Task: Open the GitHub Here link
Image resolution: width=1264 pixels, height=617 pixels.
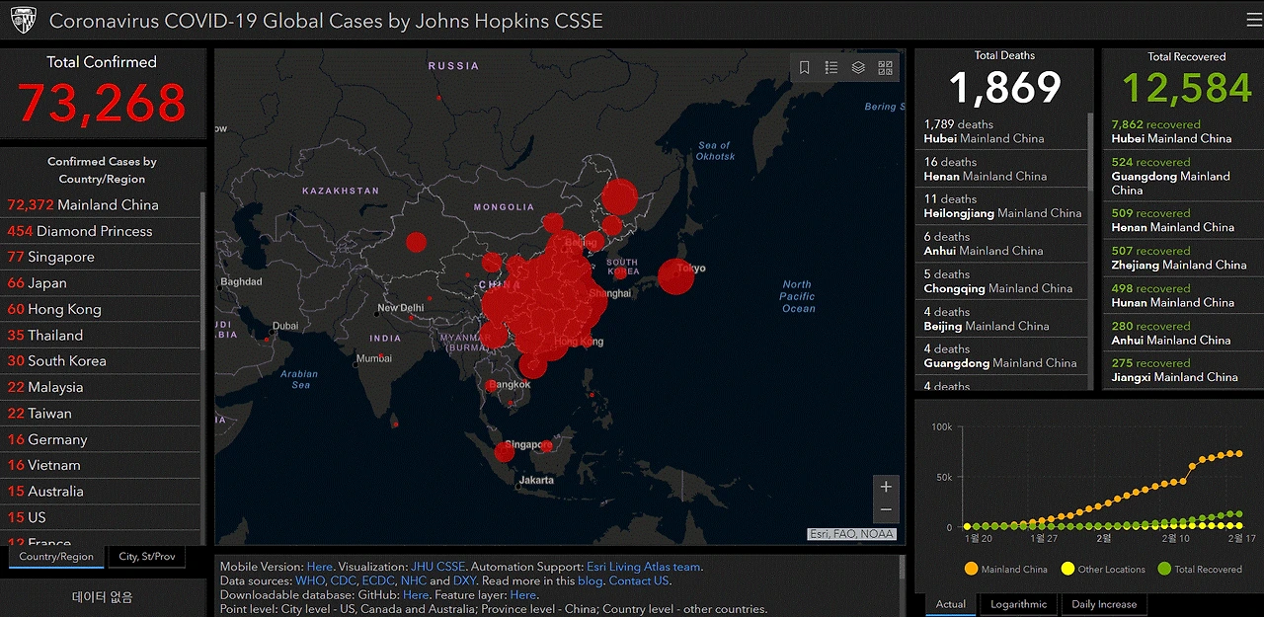Action: [x=416, y=595]
